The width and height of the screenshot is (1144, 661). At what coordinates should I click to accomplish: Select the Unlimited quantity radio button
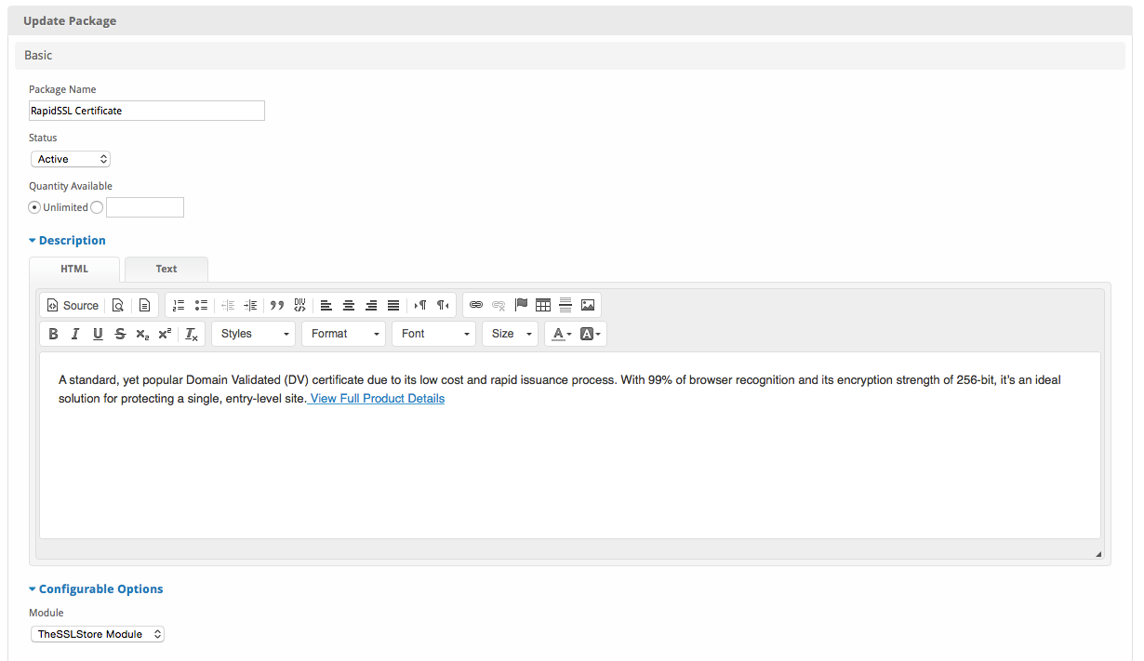(x=34, y=207)
